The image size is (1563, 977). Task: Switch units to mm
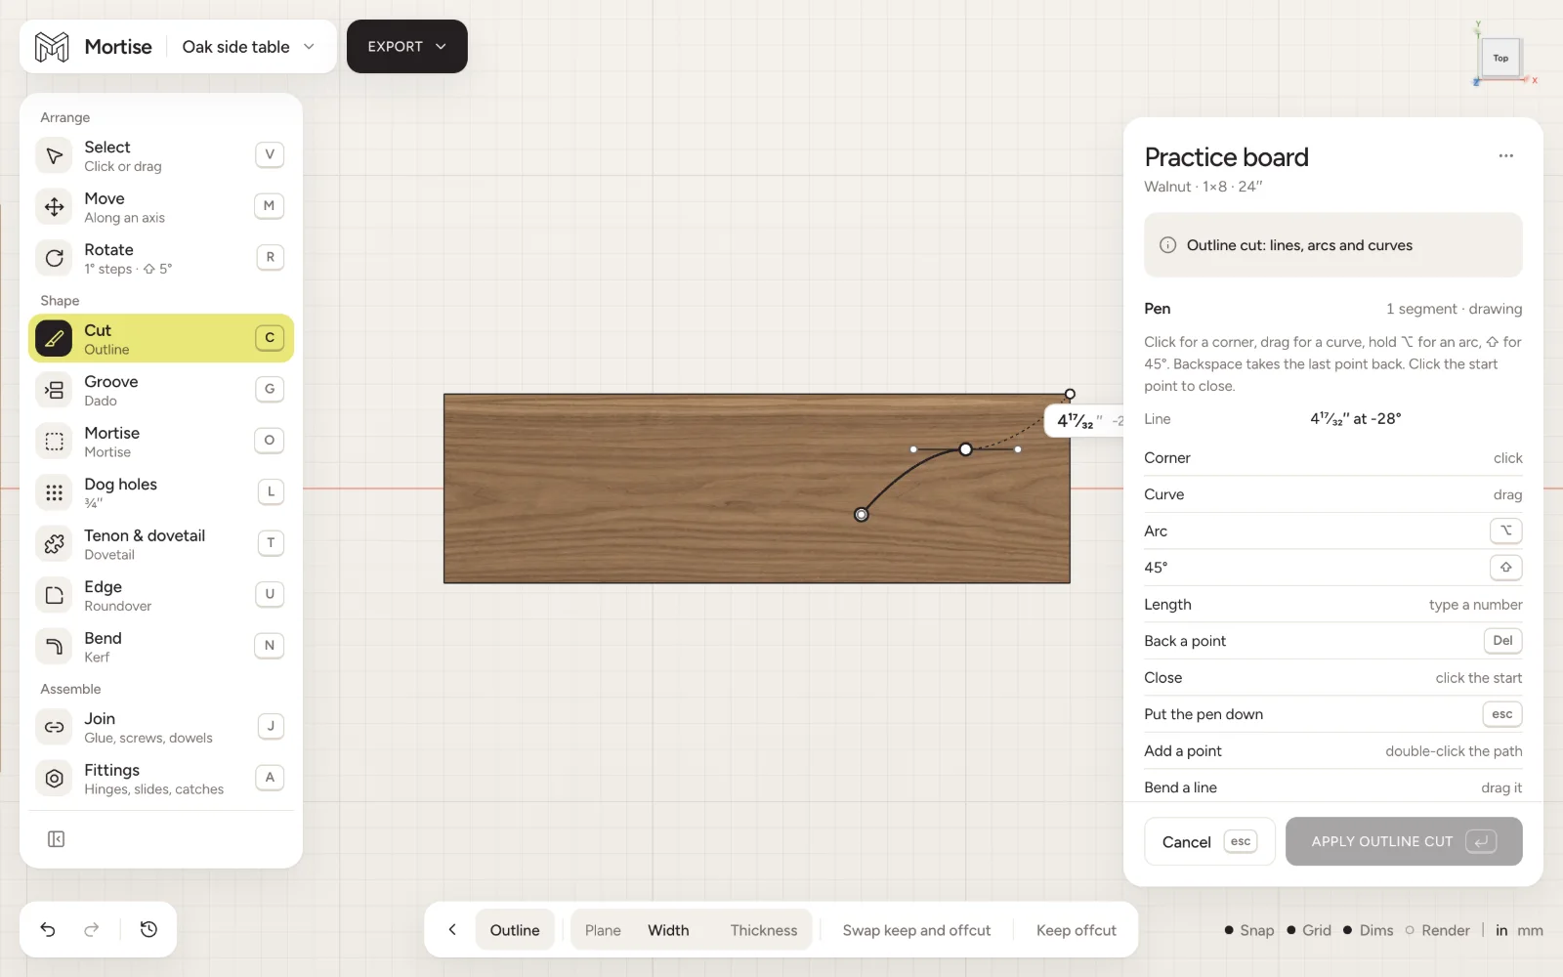[x=1530, y=930]
